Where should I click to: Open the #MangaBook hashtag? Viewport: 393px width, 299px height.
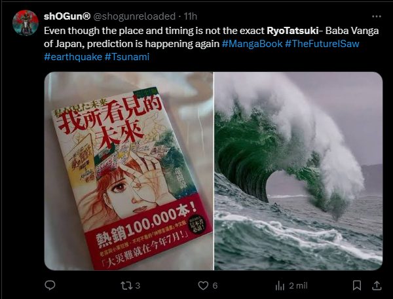coord(252,44)
